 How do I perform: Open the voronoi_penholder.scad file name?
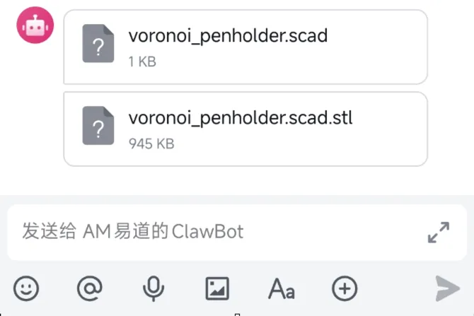228,36
